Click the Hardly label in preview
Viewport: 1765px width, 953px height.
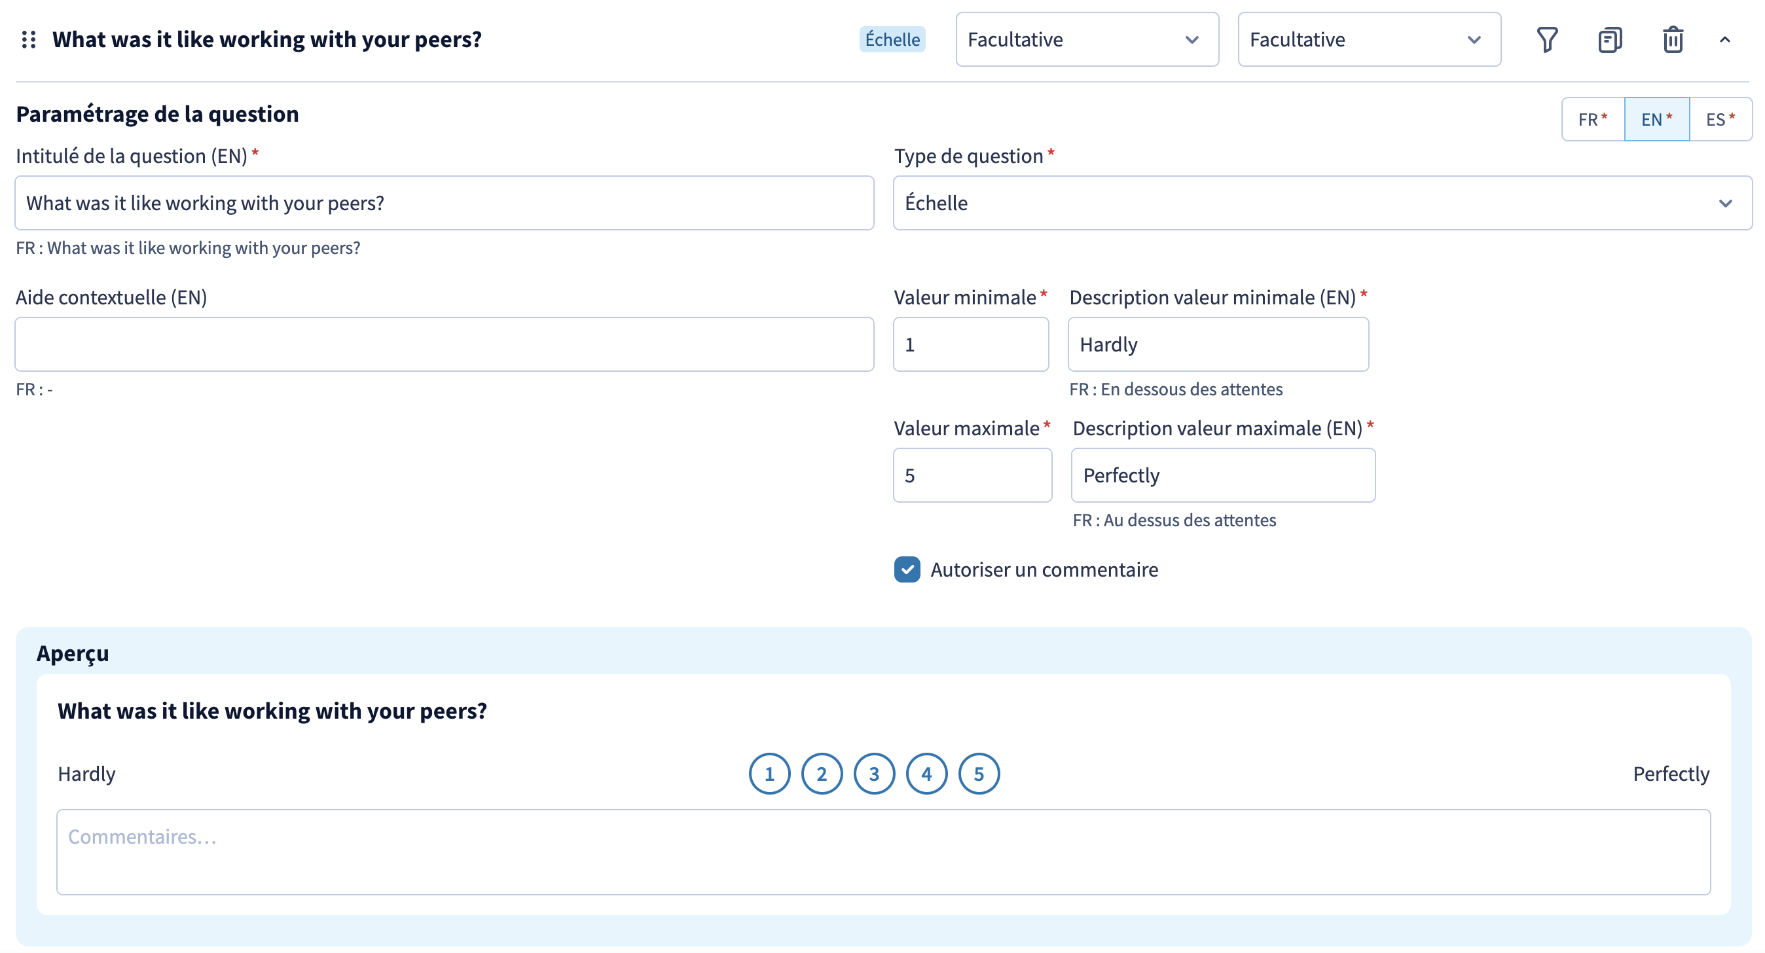[86, 774]
